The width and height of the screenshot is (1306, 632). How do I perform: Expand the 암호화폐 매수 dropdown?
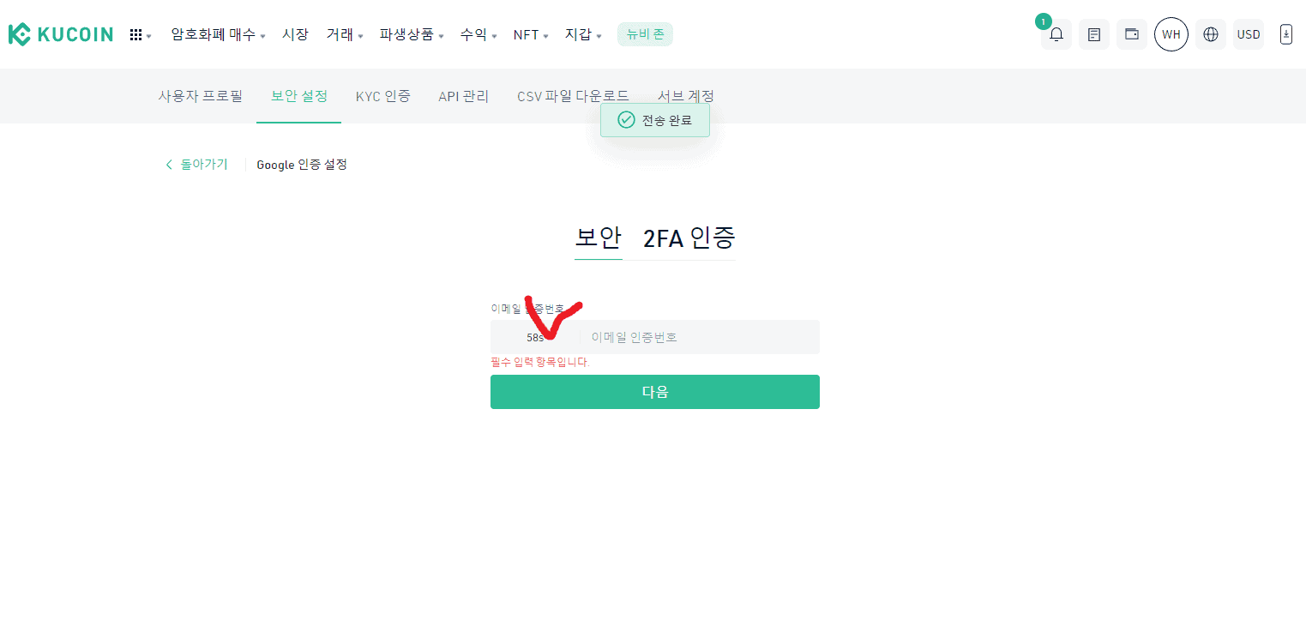tap(214, 34)
